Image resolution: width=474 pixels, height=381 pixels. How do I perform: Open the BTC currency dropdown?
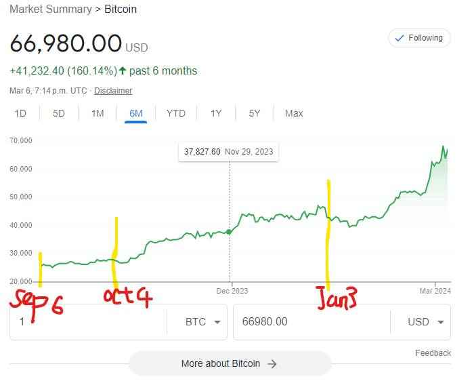pos(202,322)
